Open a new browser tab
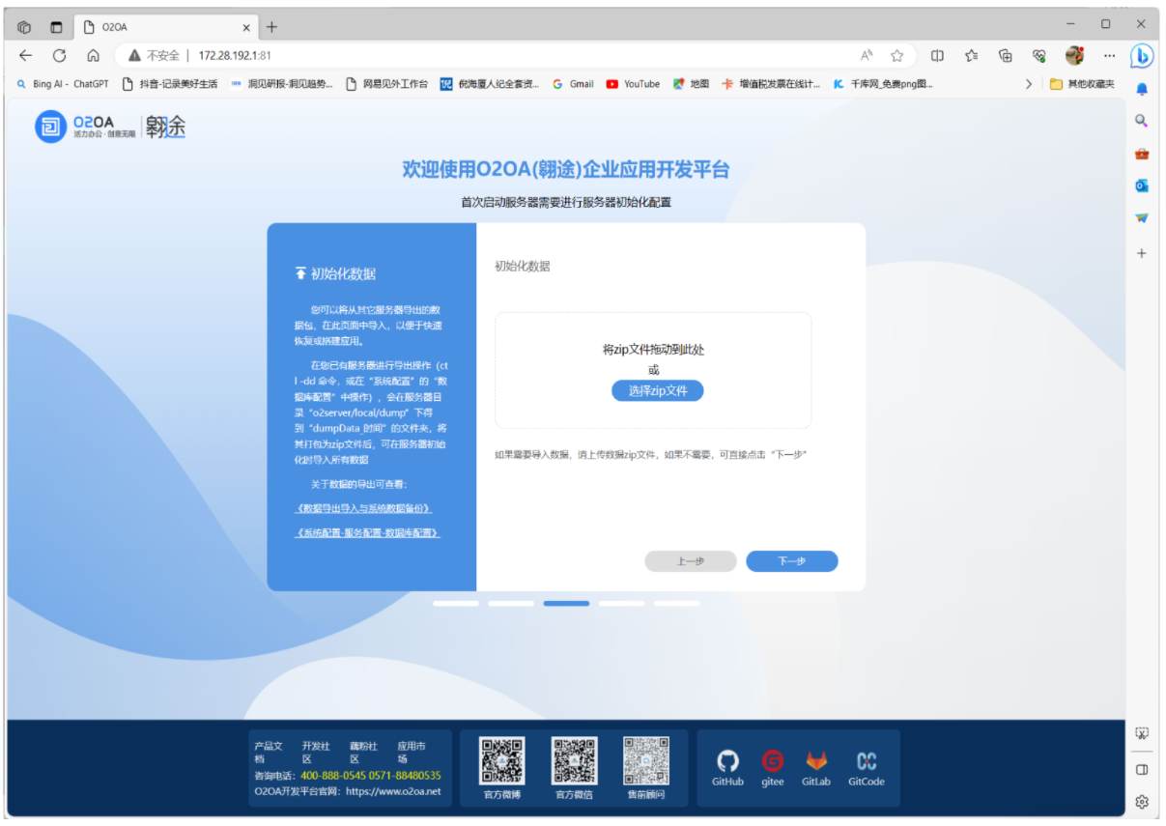The image size is (1166, 826). (x=271, y=27)
